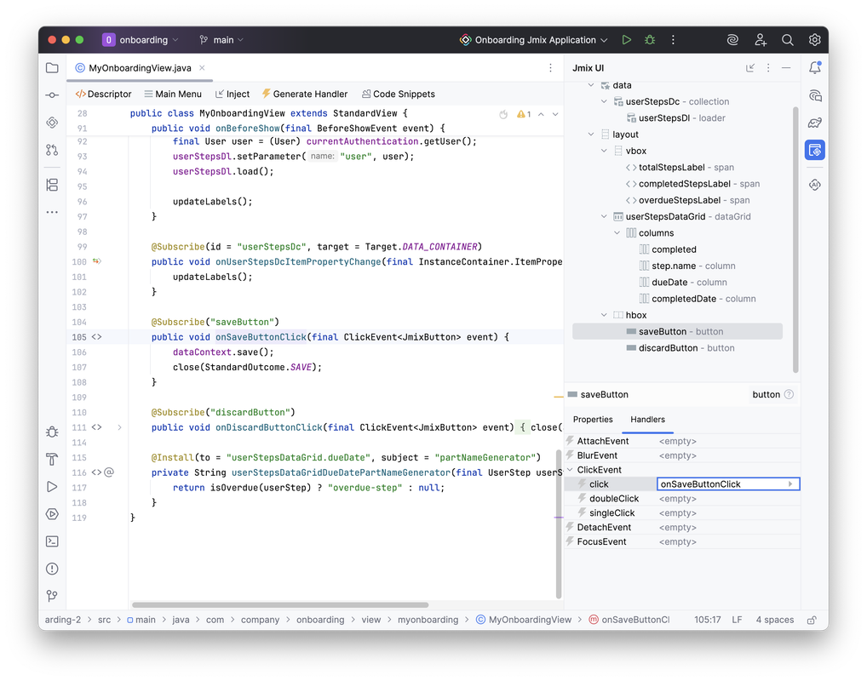The image size is (867, 681).
Task: Click the editor tab options three-dot icon
Action: pyautogui.click(x=550, y=68)
